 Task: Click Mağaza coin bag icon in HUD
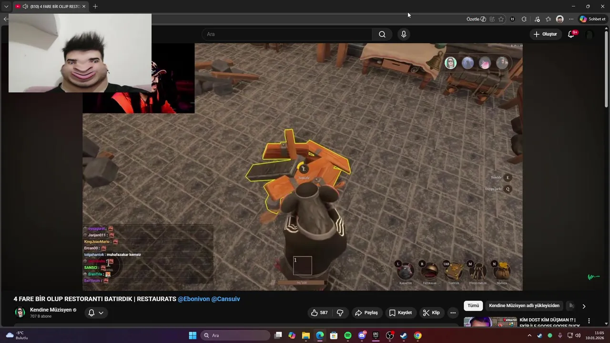point(502,272)
